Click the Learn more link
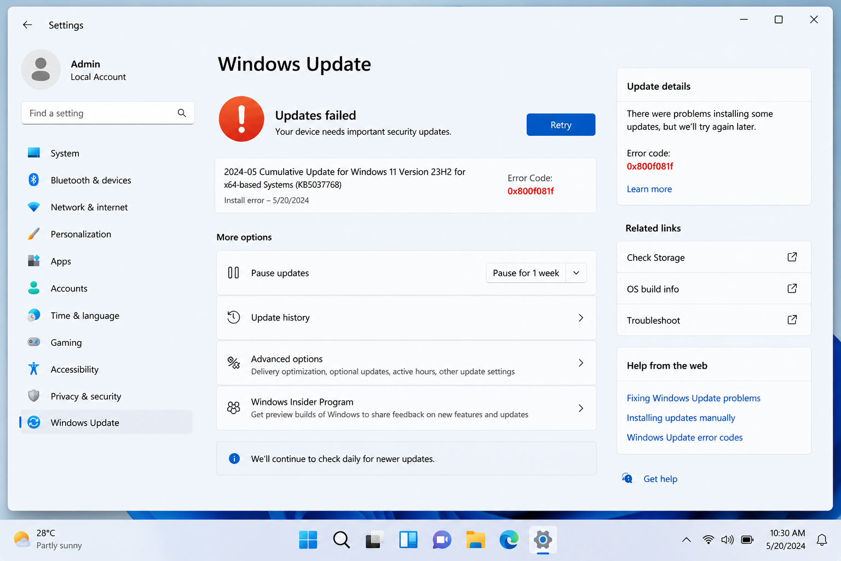Image resolution: width=841 pixels, height=561 pixels. coord(649,189)
